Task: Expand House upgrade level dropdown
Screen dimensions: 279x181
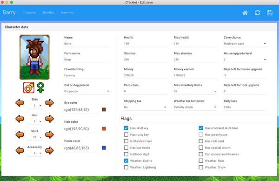Action: click(x=245, y=60)
